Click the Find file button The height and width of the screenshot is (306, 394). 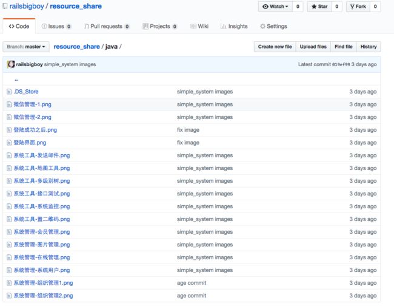click(344, 47)
